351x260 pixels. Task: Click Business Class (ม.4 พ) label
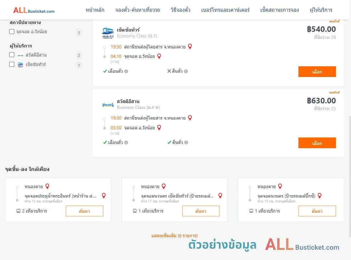(x=138, y=108)
